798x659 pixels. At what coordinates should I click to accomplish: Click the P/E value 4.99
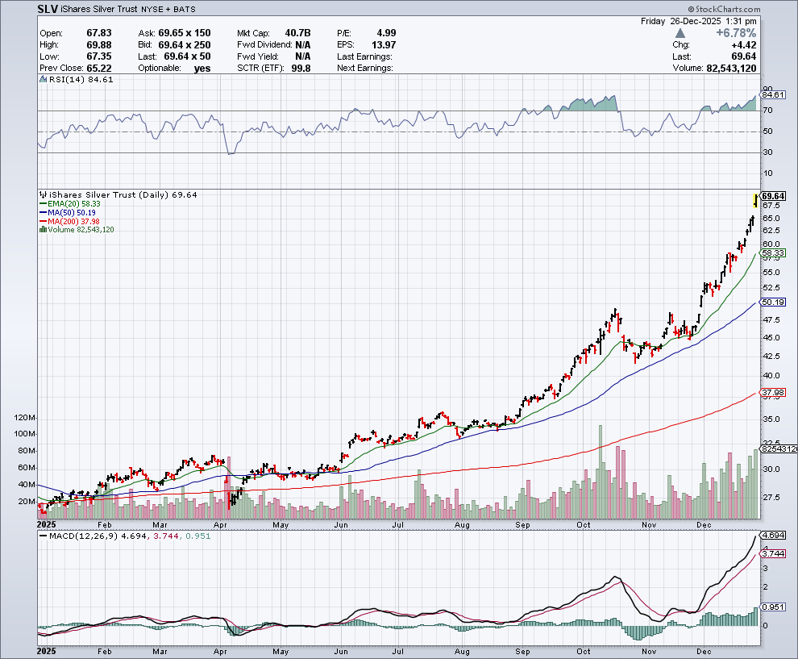(386, 33)
